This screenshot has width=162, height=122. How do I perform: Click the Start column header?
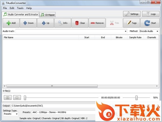pos(87,37)
